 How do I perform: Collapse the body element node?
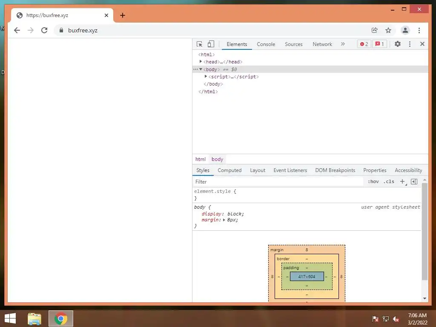pos(201,69)
